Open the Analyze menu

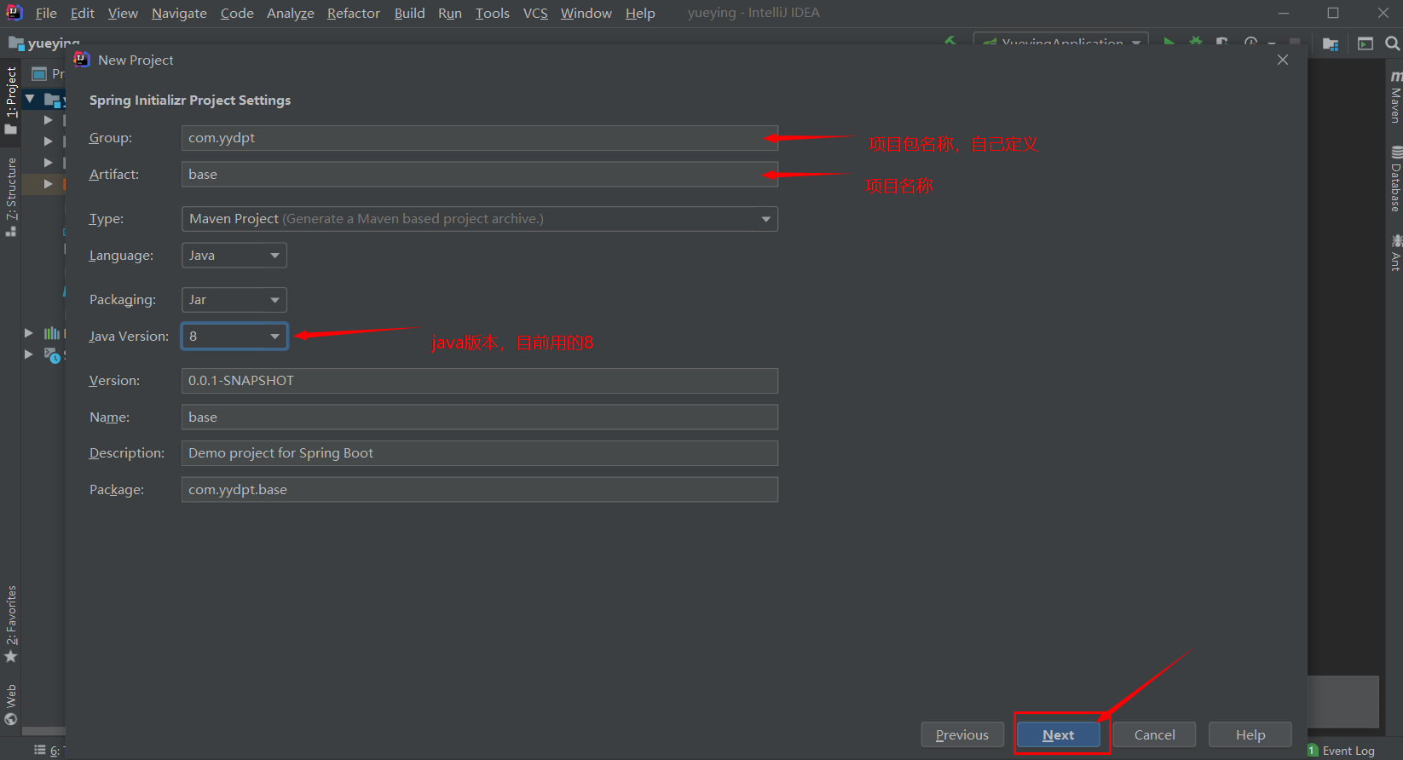pos(291,13)
